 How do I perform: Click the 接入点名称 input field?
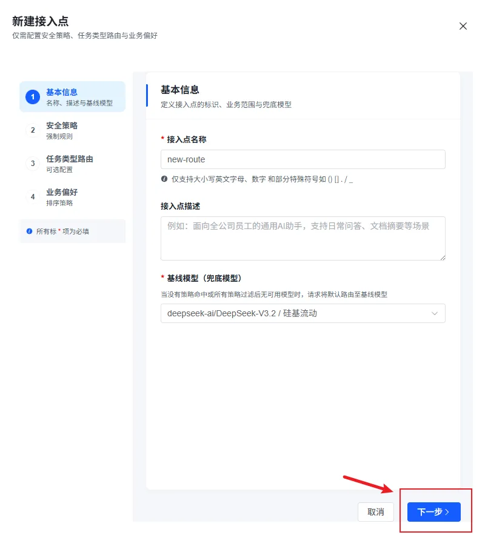point(303,159)
